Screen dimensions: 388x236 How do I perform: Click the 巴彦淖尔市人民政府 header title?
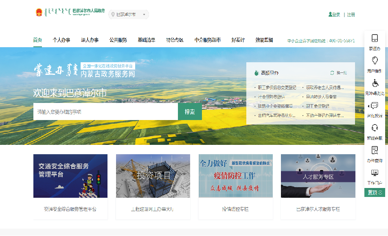[x=89, y=11]
